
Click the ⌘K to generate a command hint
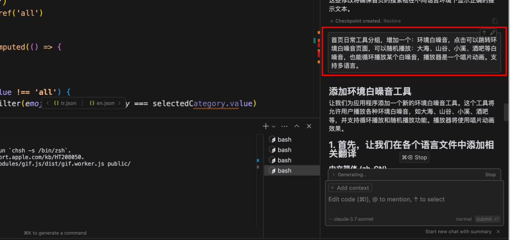(55, 233)
